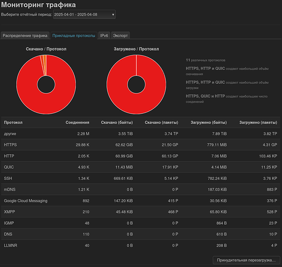Click the QUIC protocol row
The width and height of the screenshot is (282, 267).
(140, 167)
